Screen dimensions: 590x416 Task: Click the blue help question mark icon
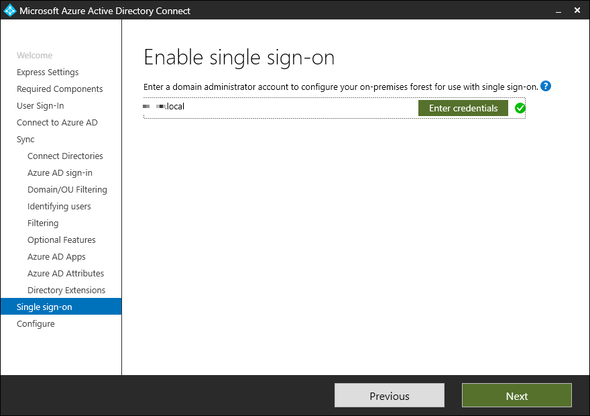(546, 87)
